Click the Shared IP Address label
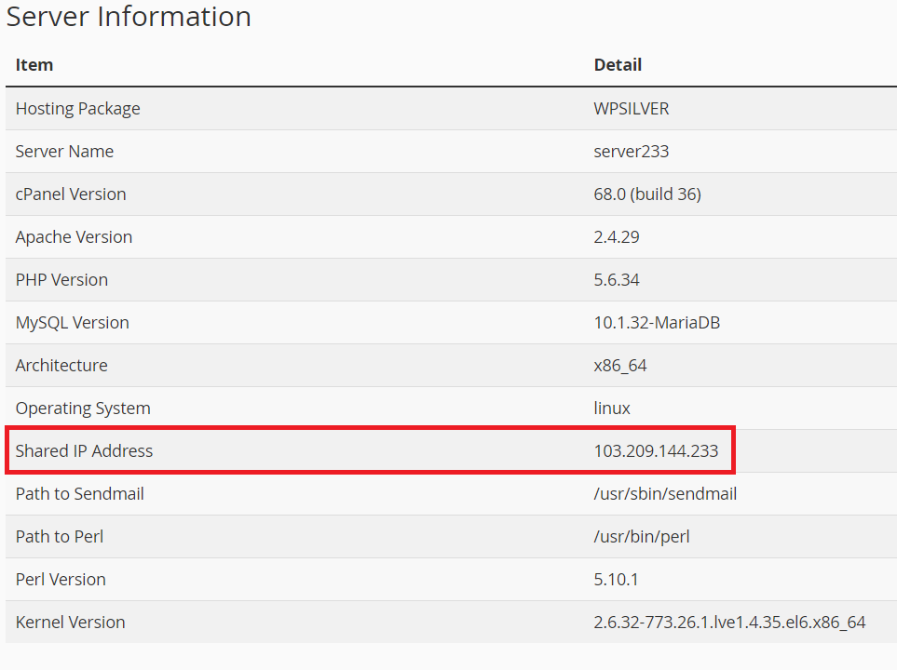This screenshot has width=897, height=670. pos(84,451)
